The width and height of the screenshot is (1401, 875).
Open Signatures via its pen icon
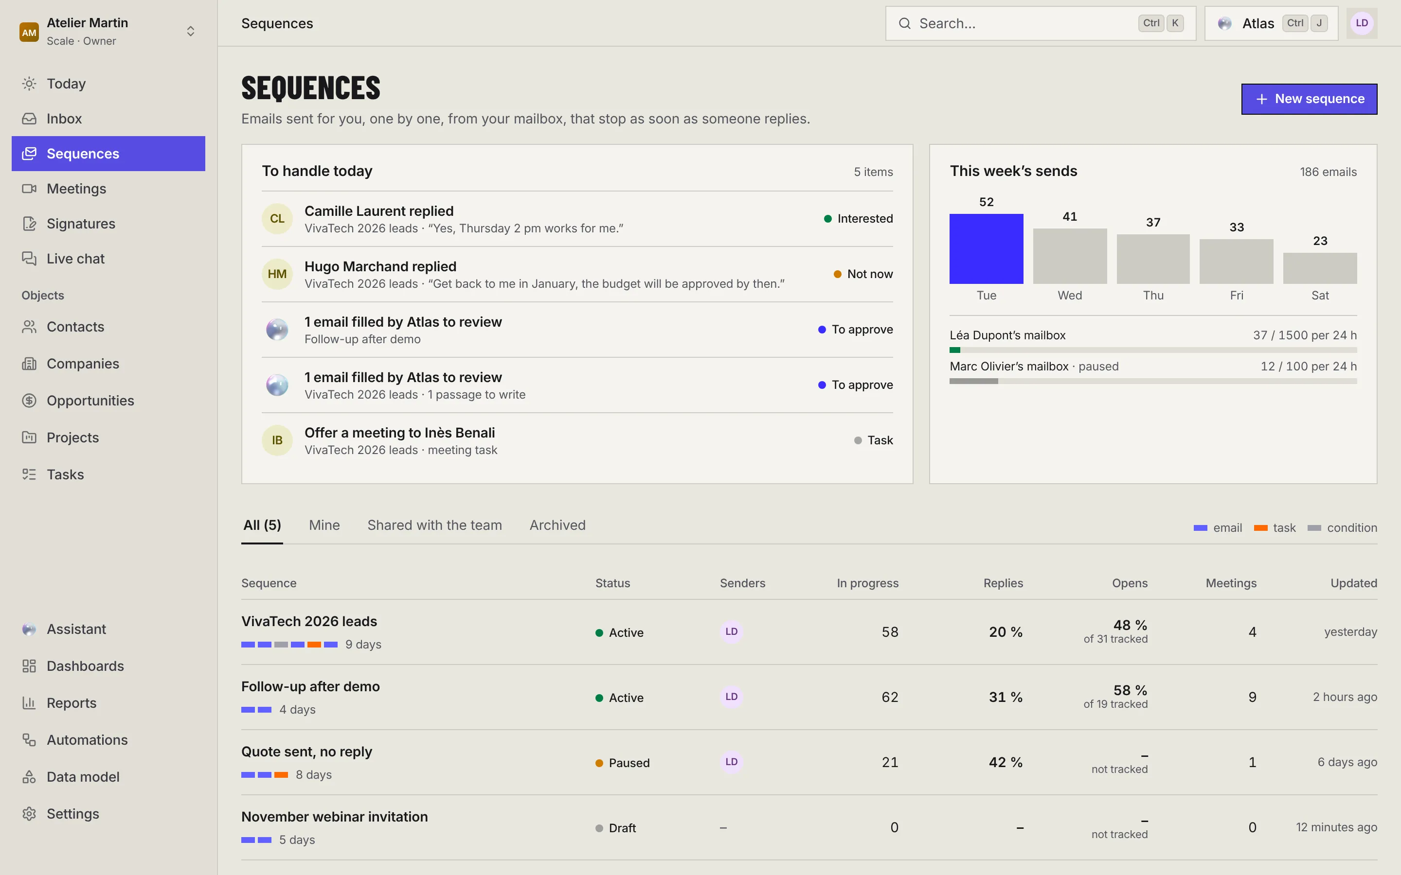(29, 224)
